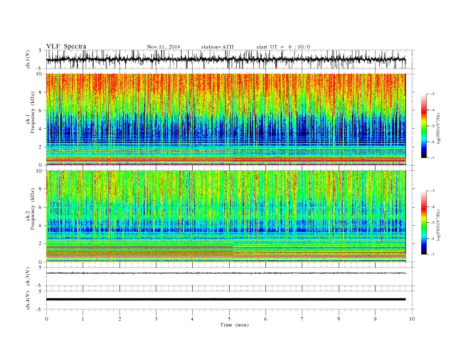
Task: Click the ch.1 frequency axis "4" tick label
Action: tap(40, 129)
